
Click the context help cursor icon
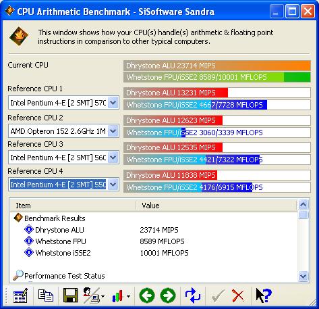(264, 295)
